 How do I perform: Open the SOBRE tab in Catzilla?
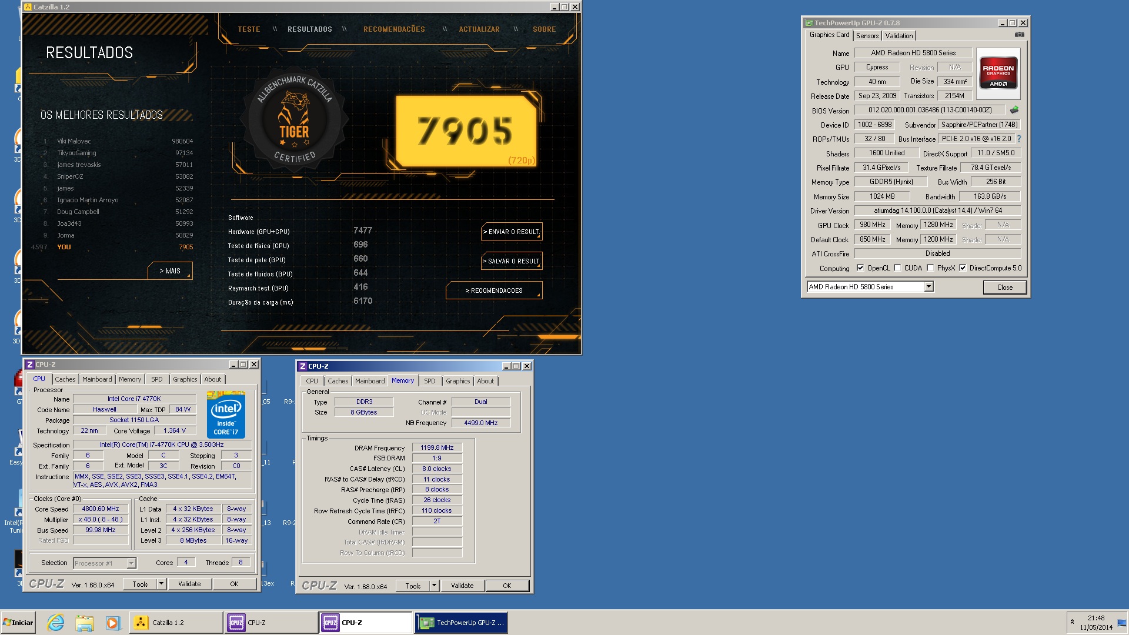tap(544, 29)
